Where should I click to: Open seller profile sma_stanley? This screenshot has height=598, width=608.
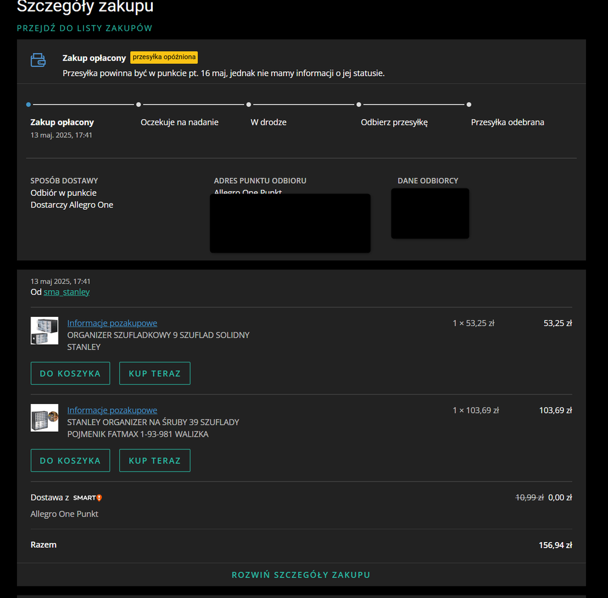point(66,292)
